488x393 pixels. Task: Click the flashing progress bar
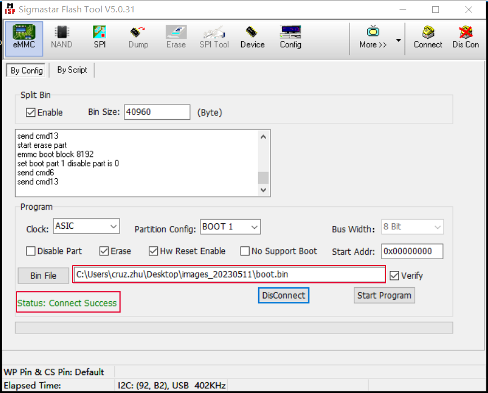[x=234, y=328]
